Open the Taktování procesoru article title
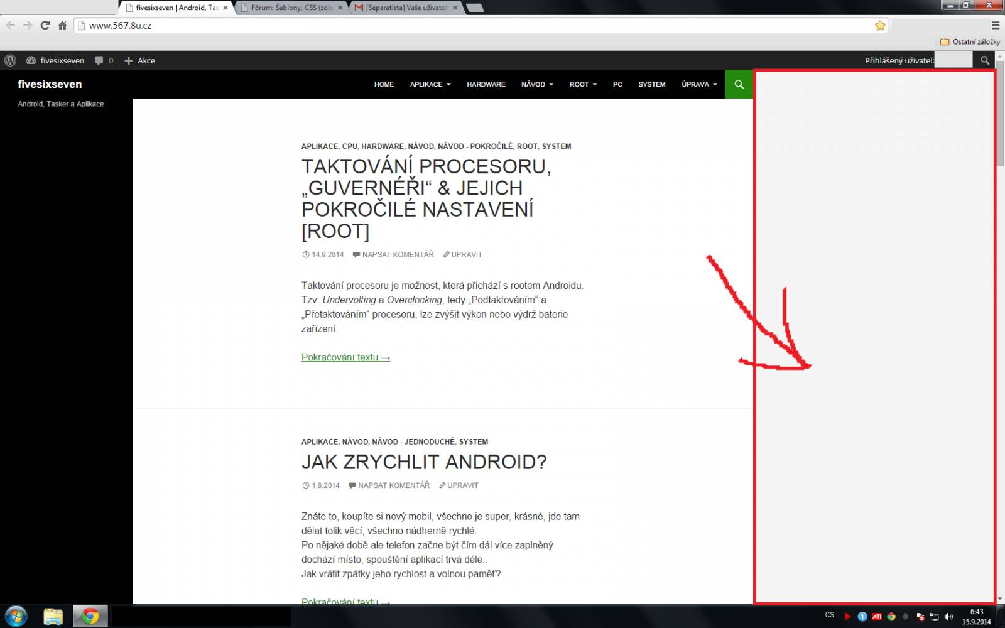The height and width of the screenshot is (628, 1005). pyautogui.click(x=426, y=199)
